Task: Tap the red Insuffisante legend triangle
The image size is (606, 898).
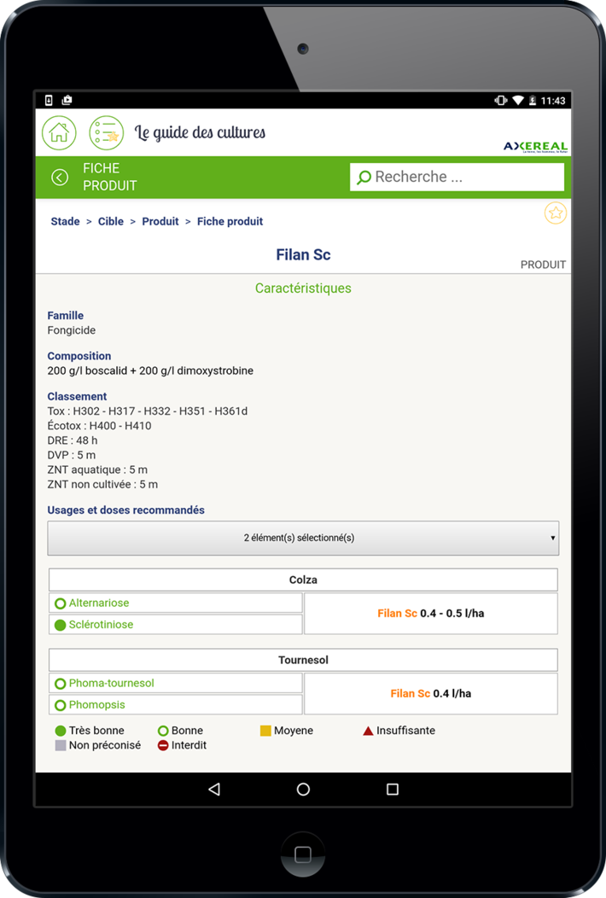Action: [x=369, y=731]
